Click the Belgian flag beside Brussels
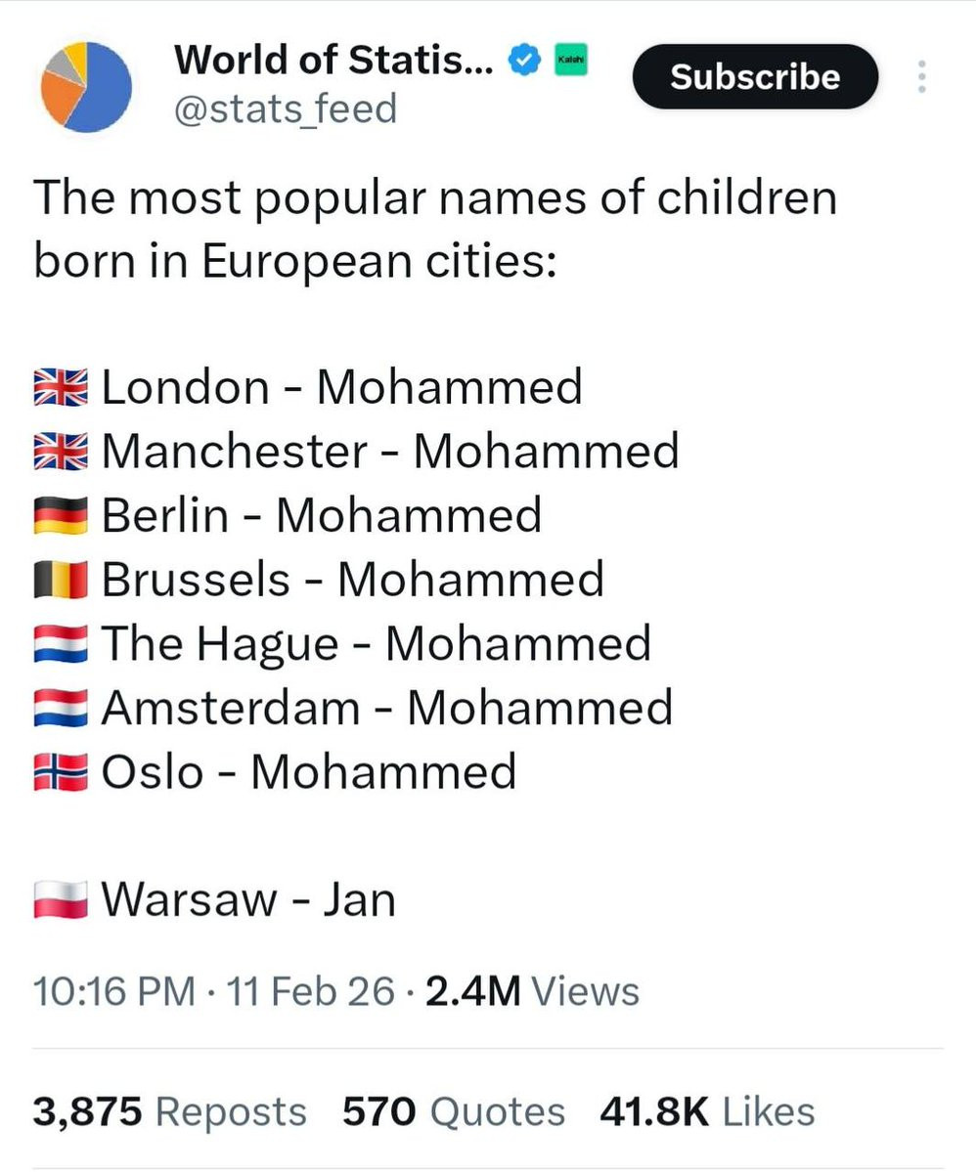Viewport: 976px width, 1172px height. tap(62, 581)
